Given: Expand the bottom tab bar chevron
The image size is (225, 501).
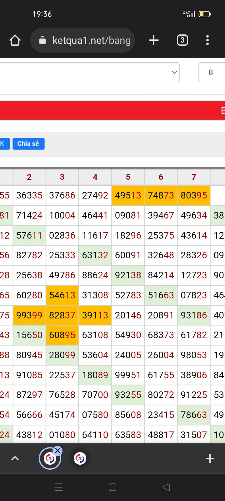Looking at the screenshot, I should pyautogui.click(x=15, y=459).
